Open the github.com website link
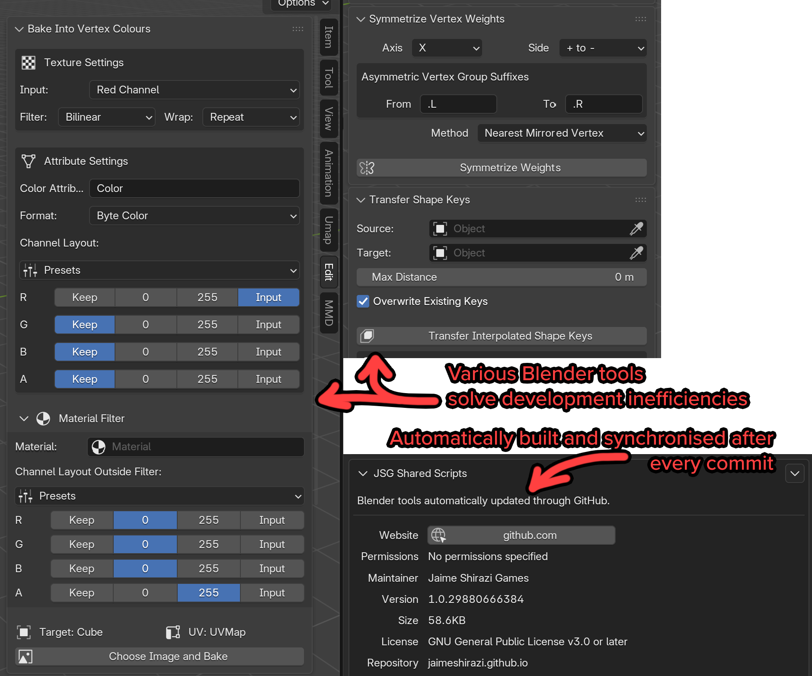 521,535
